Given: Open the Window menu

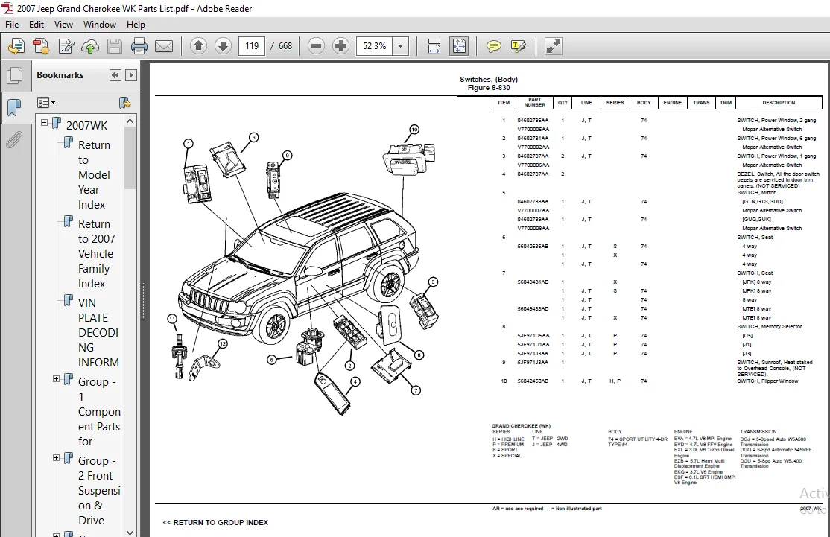Looking at the screenshot, I should (x=100, y=25).
